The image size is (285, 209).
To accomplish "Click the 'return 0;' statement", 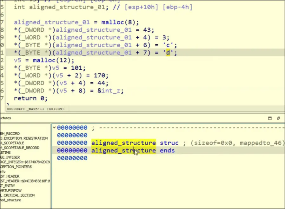I will pos(30,98).
